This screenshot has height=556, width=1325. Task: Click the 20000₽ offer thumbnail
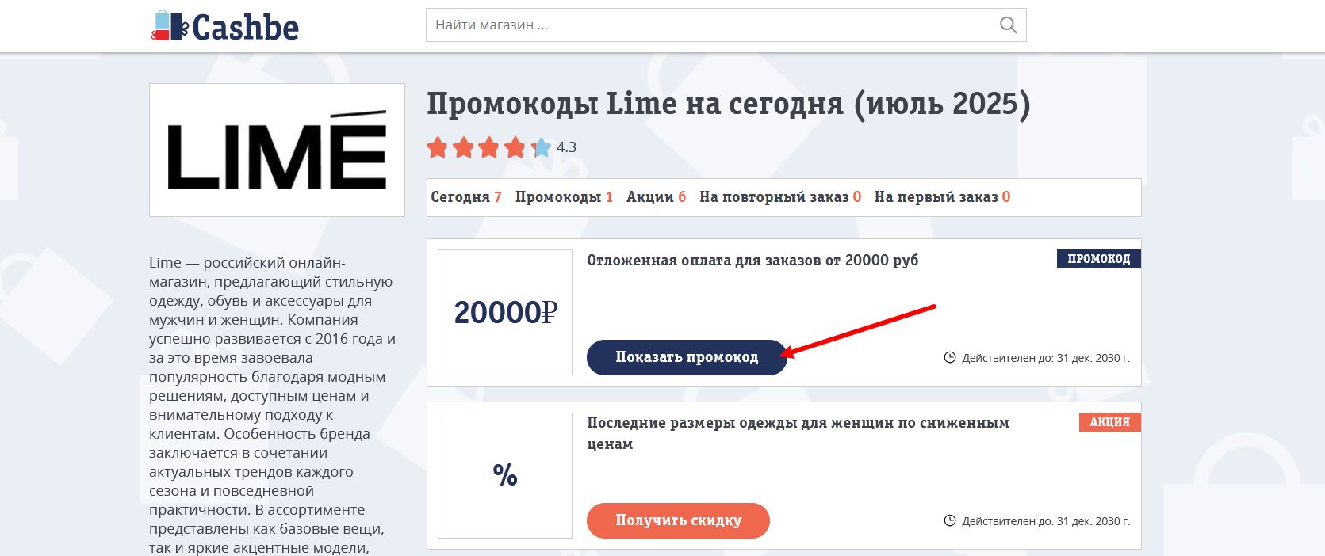point(505,313)
